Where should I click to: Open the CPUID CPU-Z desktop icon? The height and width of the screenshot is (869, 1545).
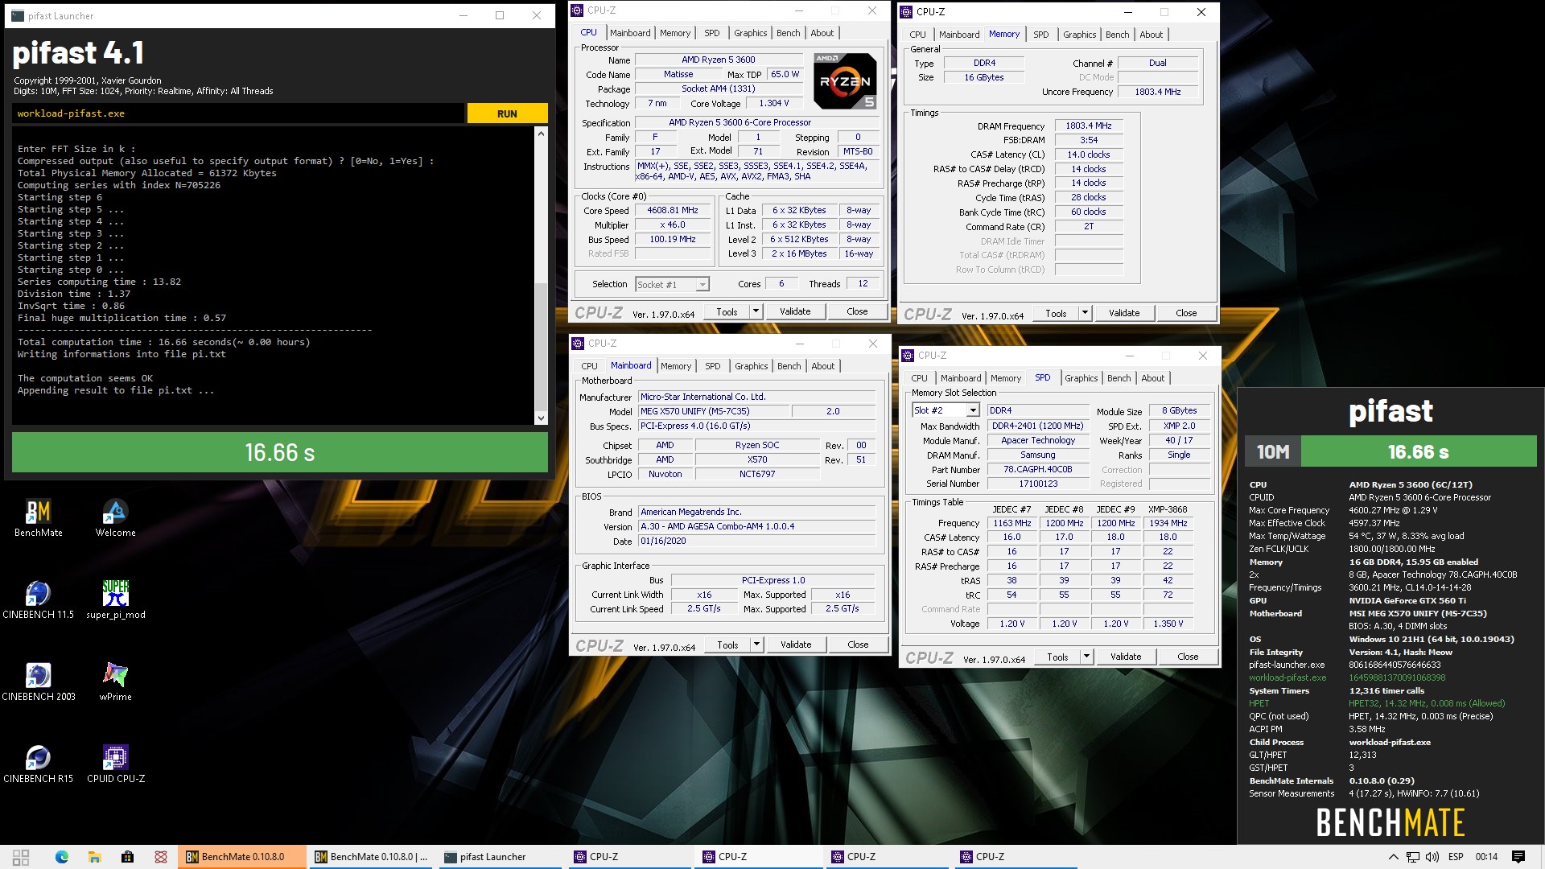pyautogui.click(x=115, y=764)
